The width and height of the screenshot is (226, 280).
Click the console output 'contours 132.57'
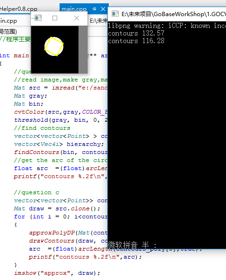[136, 33]
